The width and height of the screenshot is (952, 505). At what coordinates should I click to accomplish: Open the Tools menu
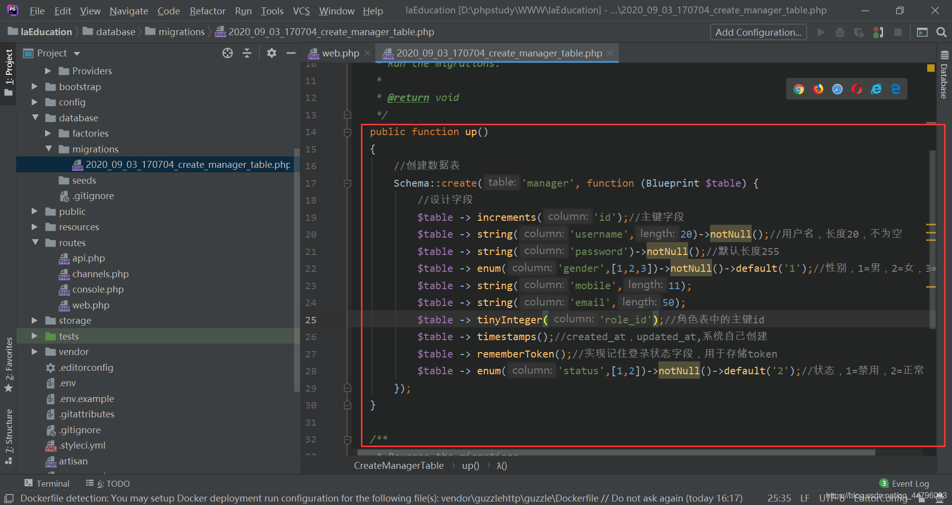pyautogui.click(x=272, y=11)
